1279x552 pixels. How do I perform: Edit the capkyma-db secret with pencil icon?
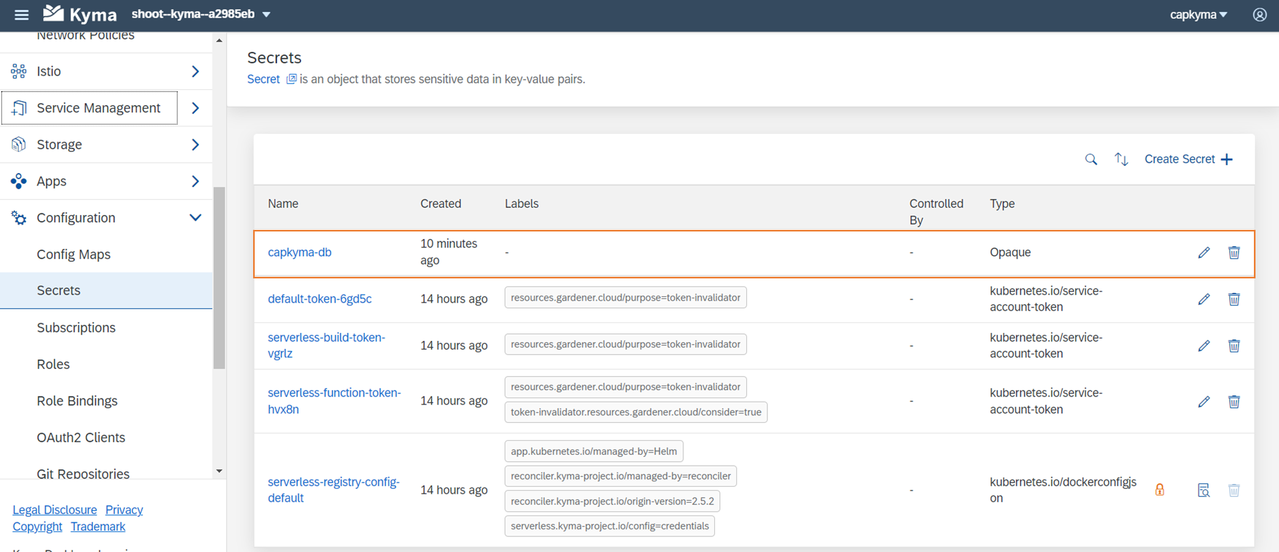[1204, 253]
